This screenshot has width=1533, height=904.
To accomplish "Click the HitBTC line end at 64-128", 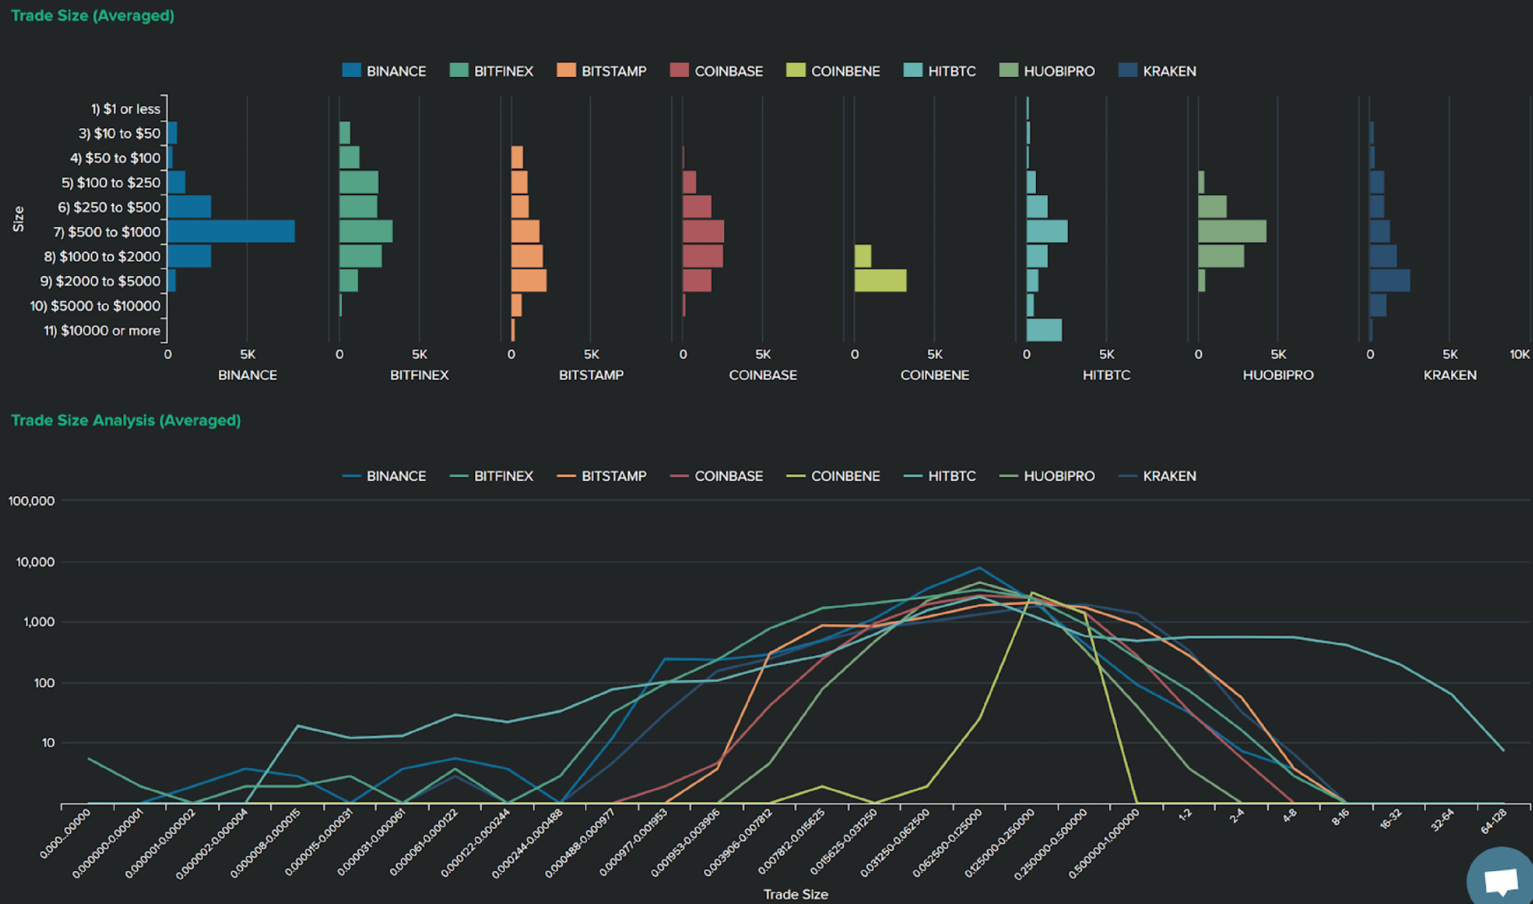I will 1503,750.
